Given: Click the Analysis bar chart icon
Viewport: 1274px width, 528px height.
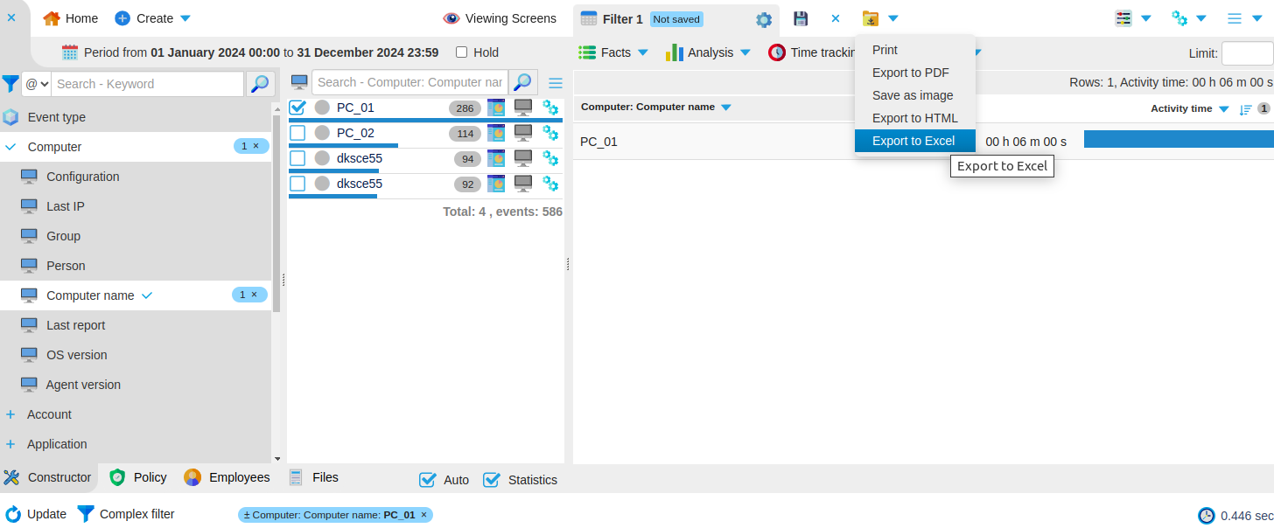Looking at the screenshot, I should coord(675,52).
